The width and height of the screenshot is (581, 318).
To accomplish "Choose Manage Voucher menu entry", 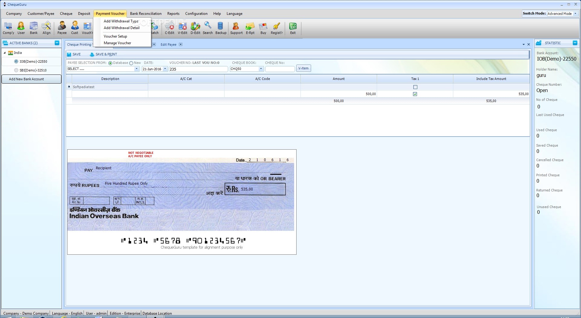I will (x=117, y=43).
